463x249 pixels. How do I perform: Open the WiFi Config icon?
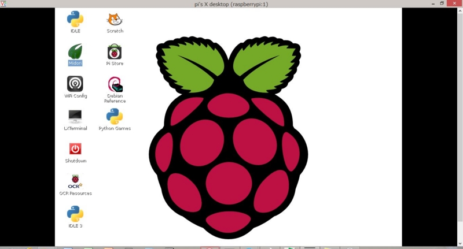tap(75, 84)
